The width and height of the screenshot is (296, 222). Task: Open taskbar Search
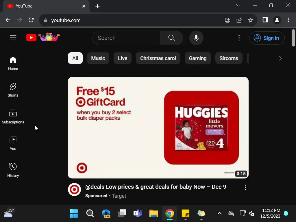point(90,214)
